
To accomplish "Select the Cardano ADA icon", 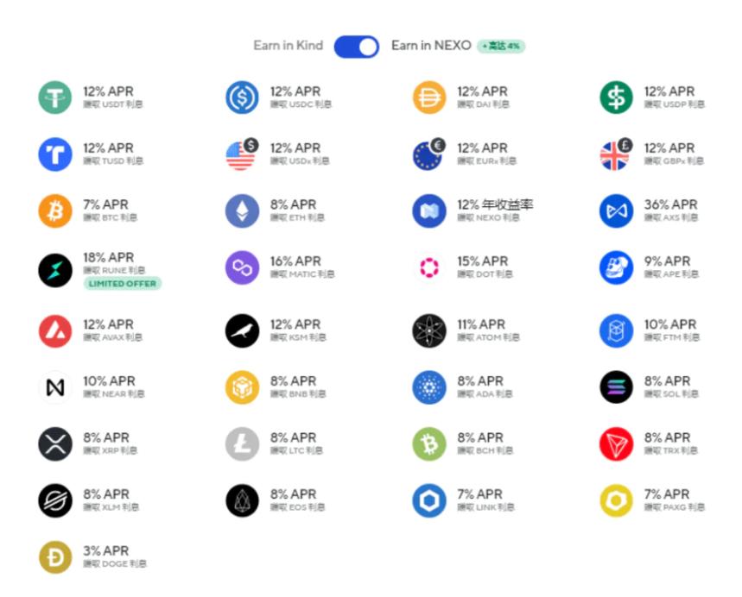I will (x=429, y=387).
